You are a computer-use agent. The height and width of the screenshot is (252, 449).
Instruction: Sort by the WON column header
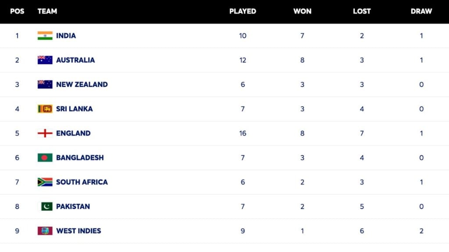tap(302, 11)
